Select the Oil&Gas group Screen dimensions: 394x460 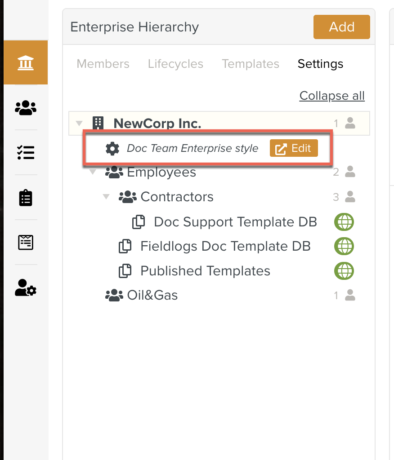152,295
